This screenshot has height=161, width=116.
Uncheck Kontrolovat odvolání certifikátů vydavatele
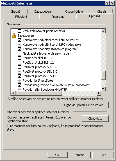[19, 44]
